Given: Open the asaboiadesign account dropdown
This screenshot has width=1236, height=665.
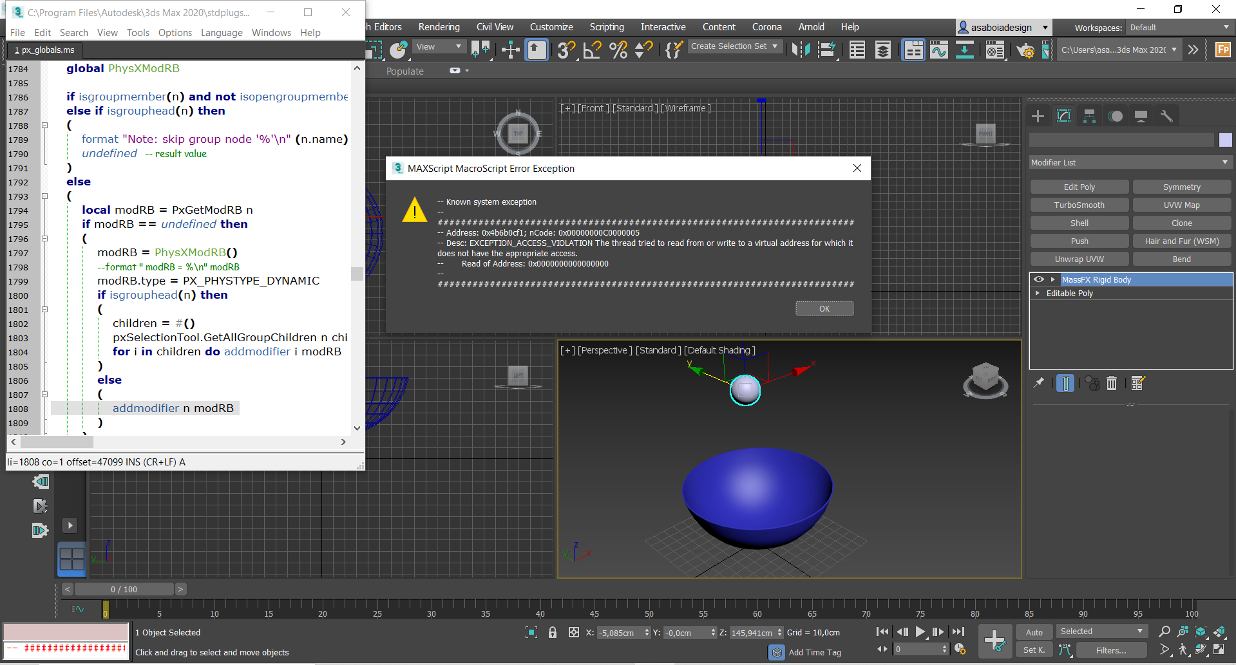Looking at the screenshot, I should tap(1003, 27).
